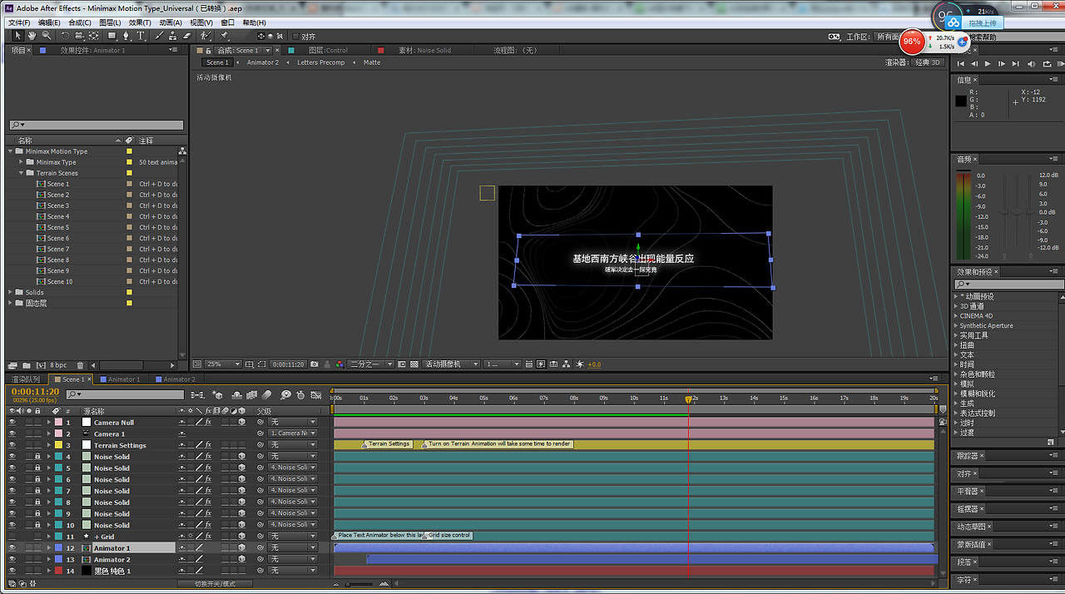Expand the Animator 1 layer properties

point(48,548)
